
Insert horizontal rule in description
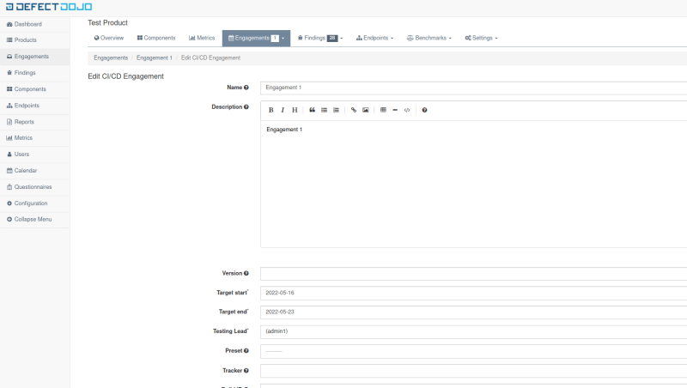click(x=395, y=111)
